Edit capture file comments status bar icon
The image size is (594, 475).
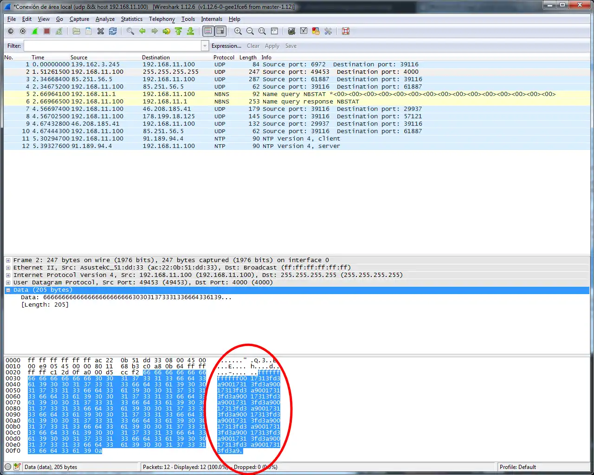(17, 467)
